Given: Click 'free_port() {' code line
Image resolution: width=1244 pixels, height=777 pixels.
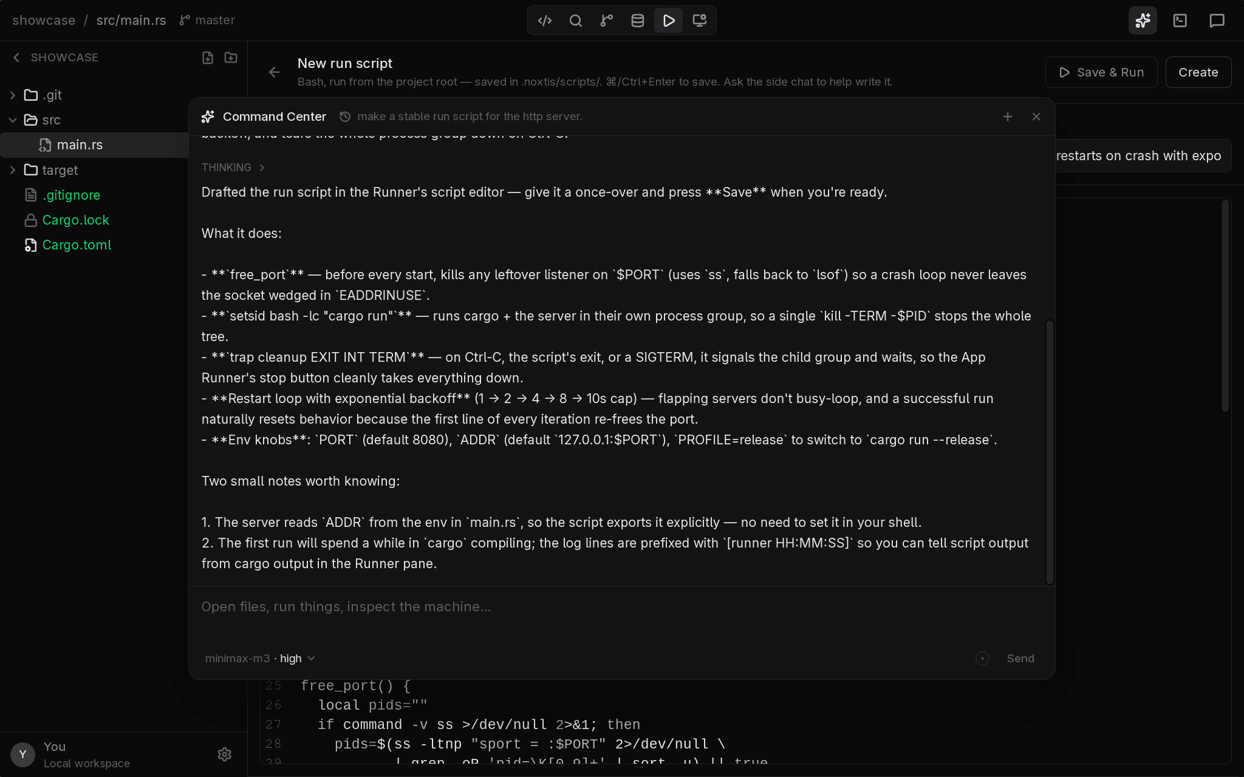Looking at the screenshot, I should pyautogui.click(x=356, y=686).
